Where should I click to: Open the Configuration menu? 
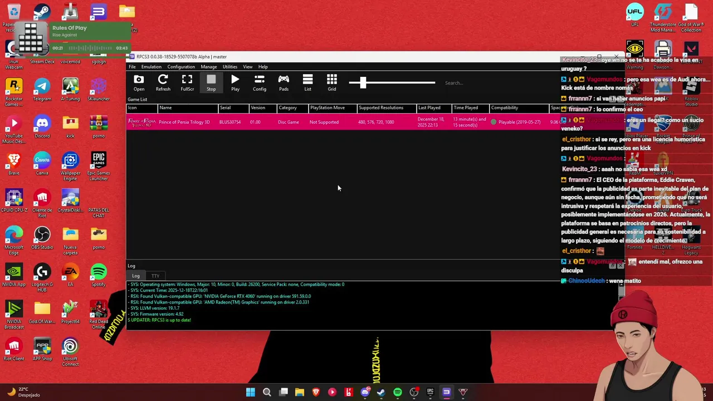click(x=181, y=67)
